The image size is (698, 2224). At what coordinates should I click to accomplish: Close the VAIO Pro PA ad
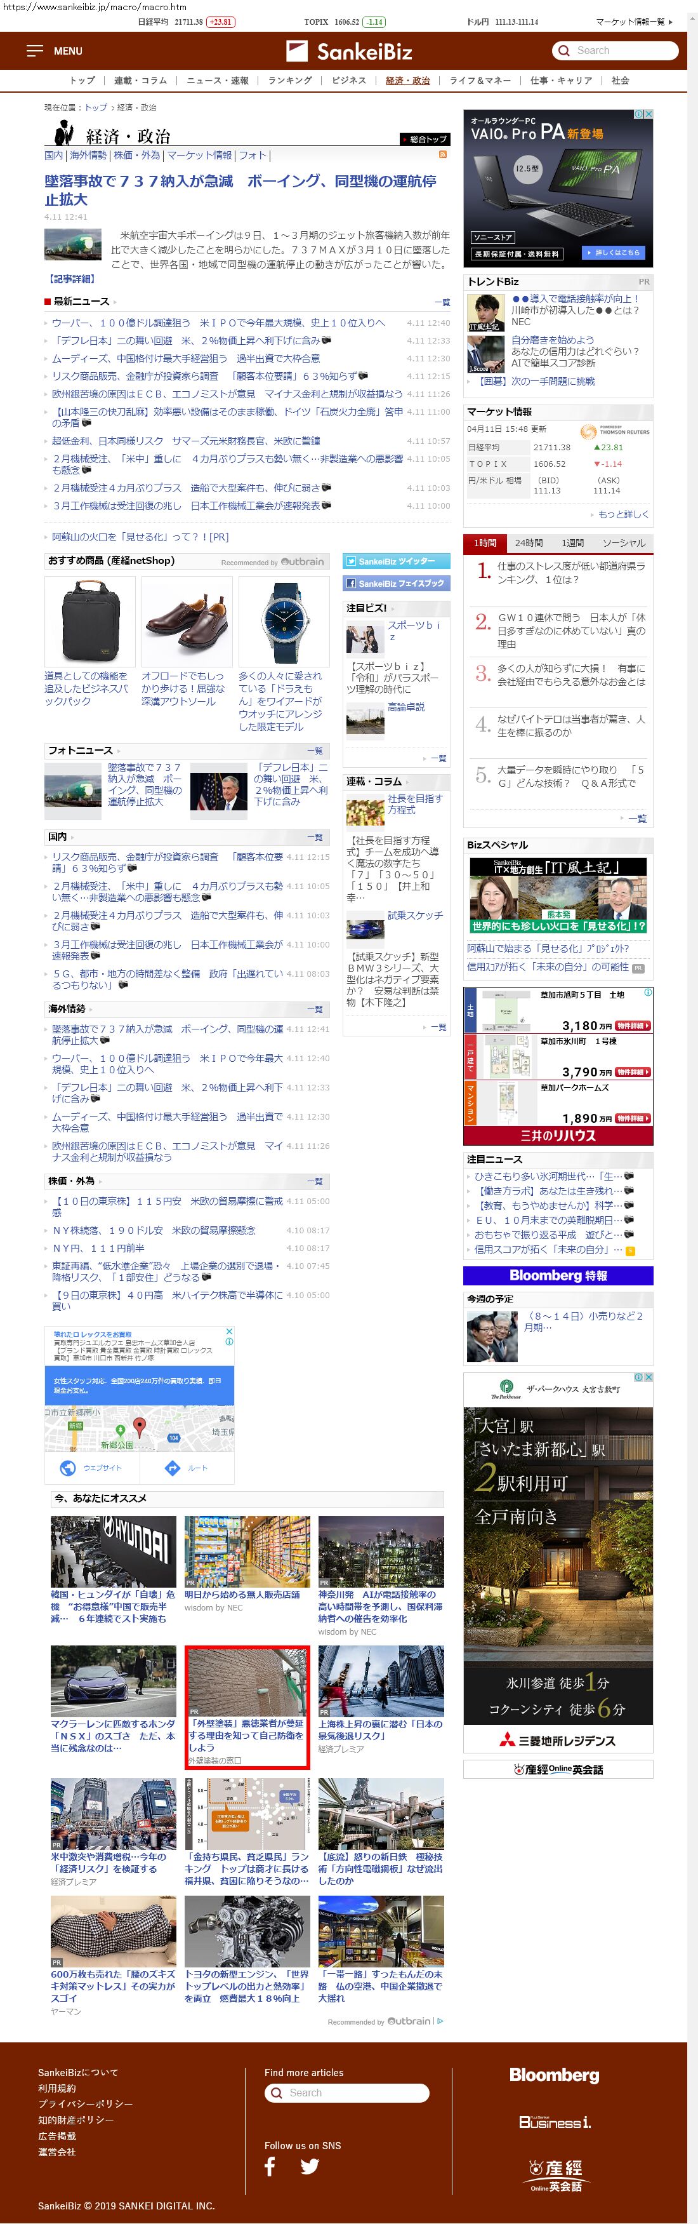point(649,114)
